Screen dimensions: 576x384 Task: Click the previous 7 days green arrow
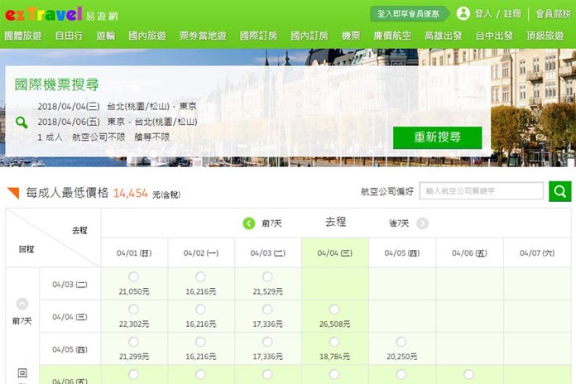pyautogui.click(x=248, y=223)
